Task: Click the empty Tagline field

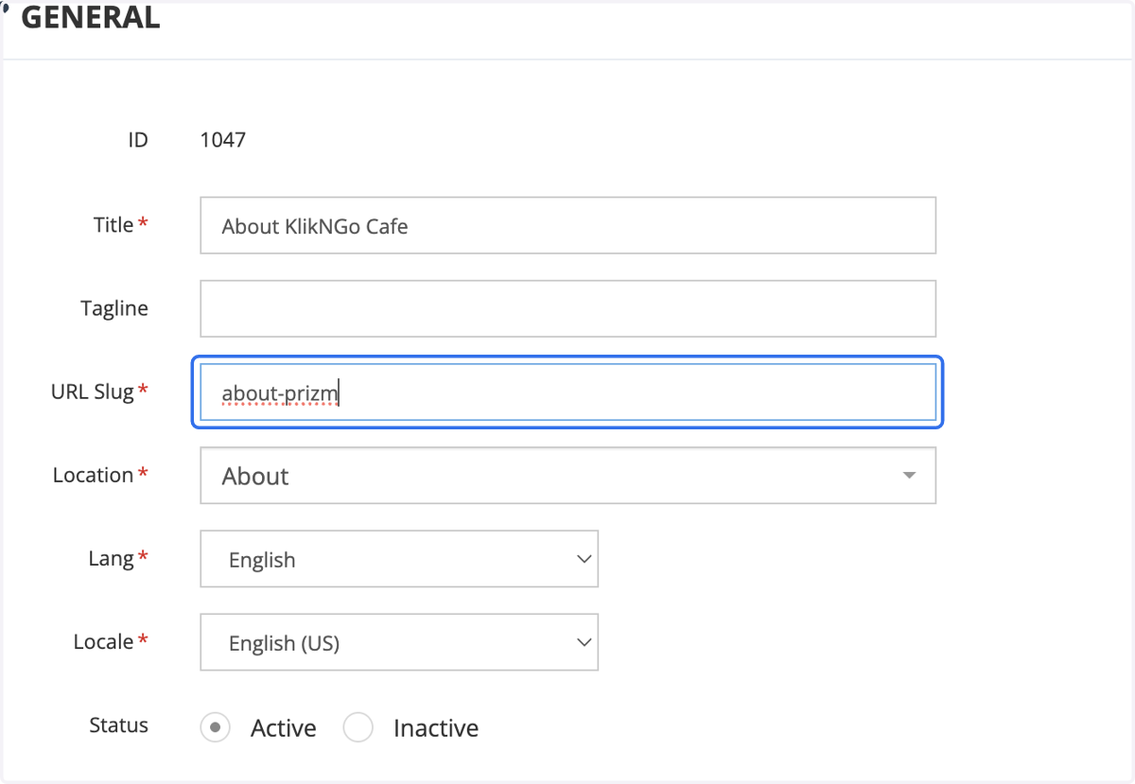Action: [x=567, y=308]
